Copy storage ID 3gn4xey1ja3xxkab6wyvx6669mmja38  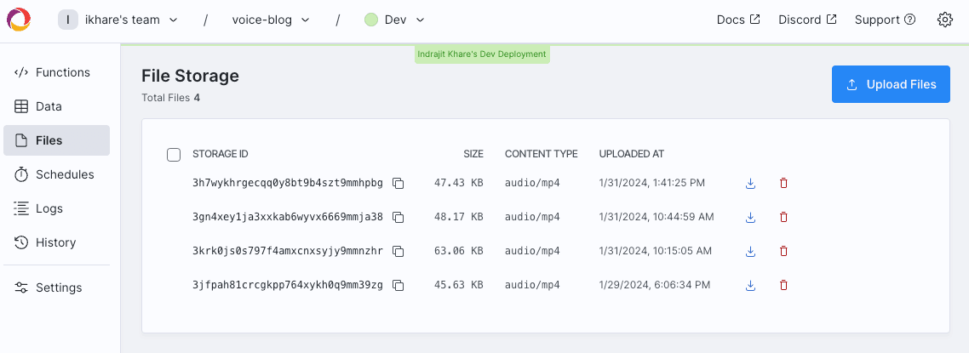point(398,217)
